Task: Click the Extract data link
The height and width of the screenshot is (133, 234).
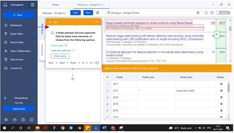Action: [x=57, y=46]
